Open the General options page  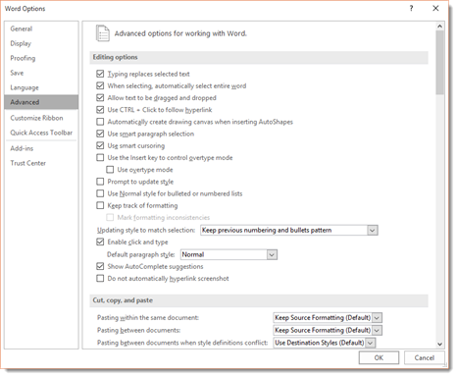[x=41, y=28]
